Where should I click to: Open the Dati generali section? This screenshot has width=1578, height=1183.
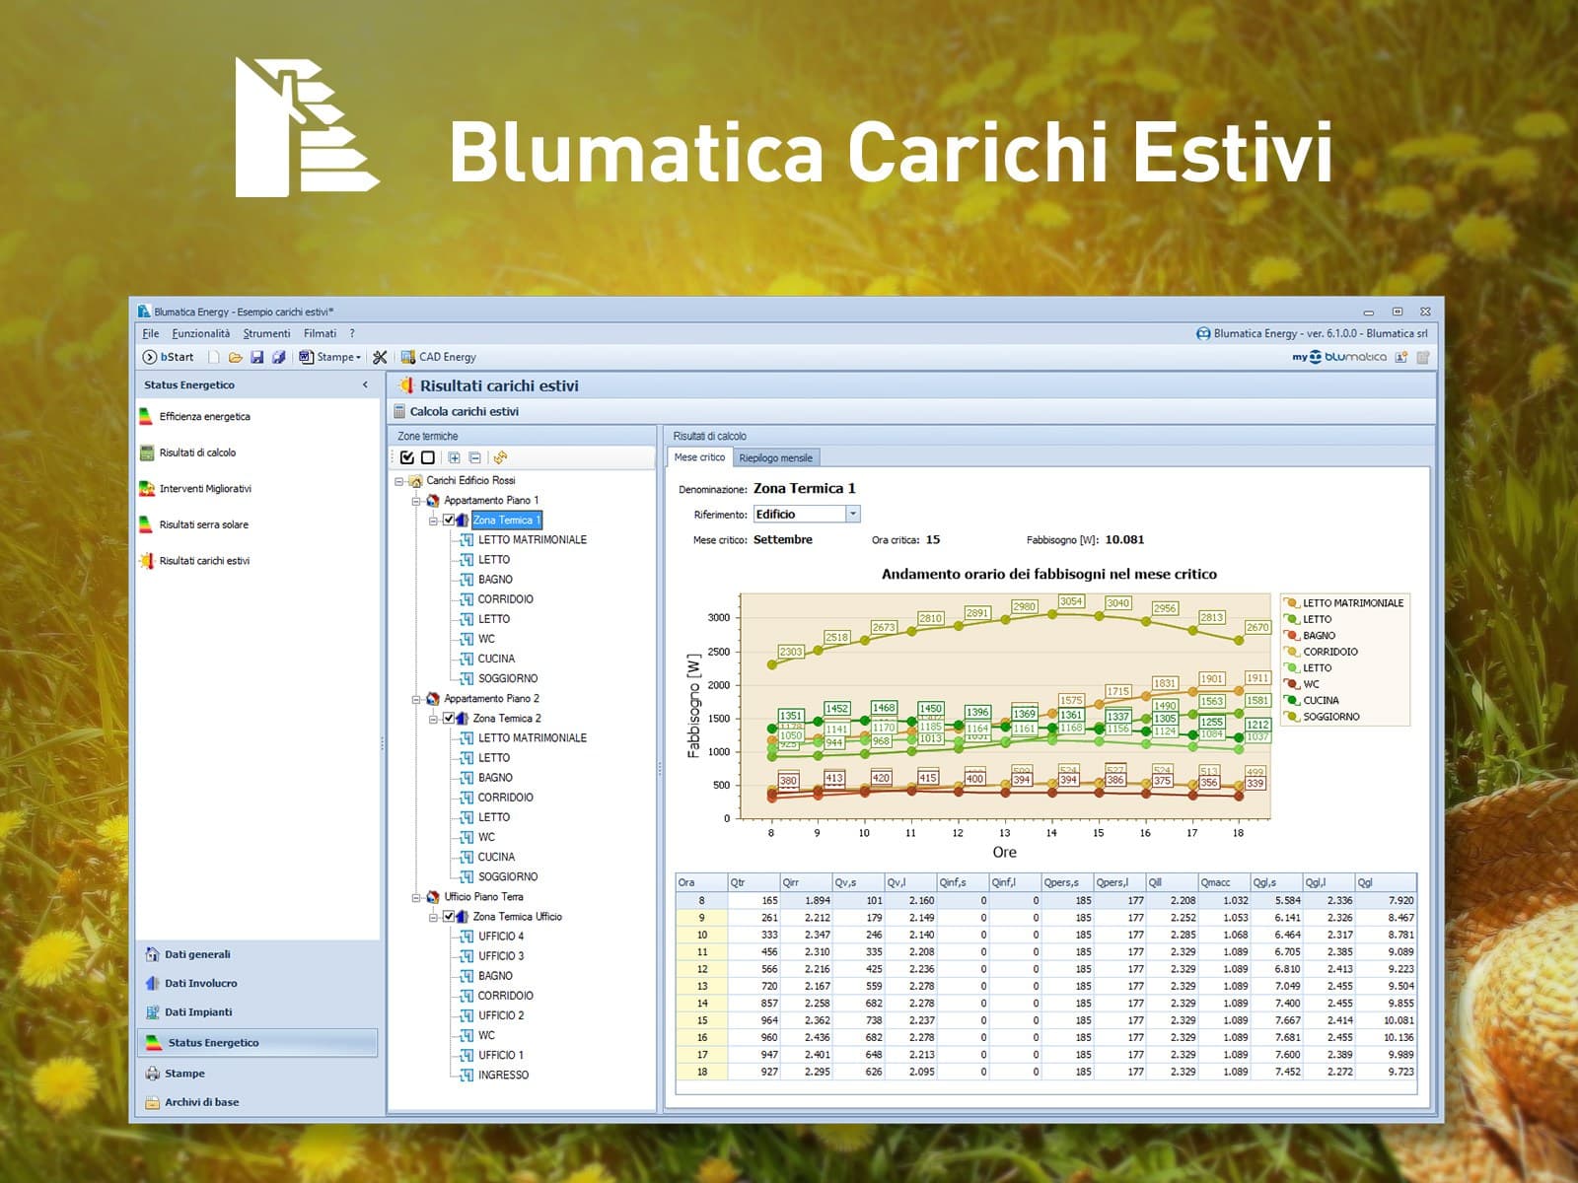(188, 954)
